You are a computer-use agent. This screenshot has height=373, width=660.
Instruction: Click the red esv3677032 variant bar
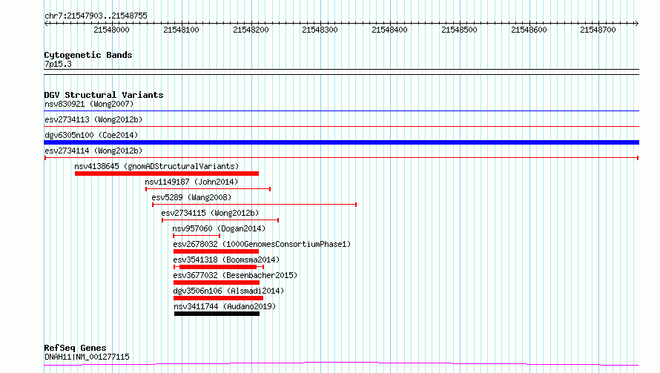pyautogui.click(x=217, y=283)
